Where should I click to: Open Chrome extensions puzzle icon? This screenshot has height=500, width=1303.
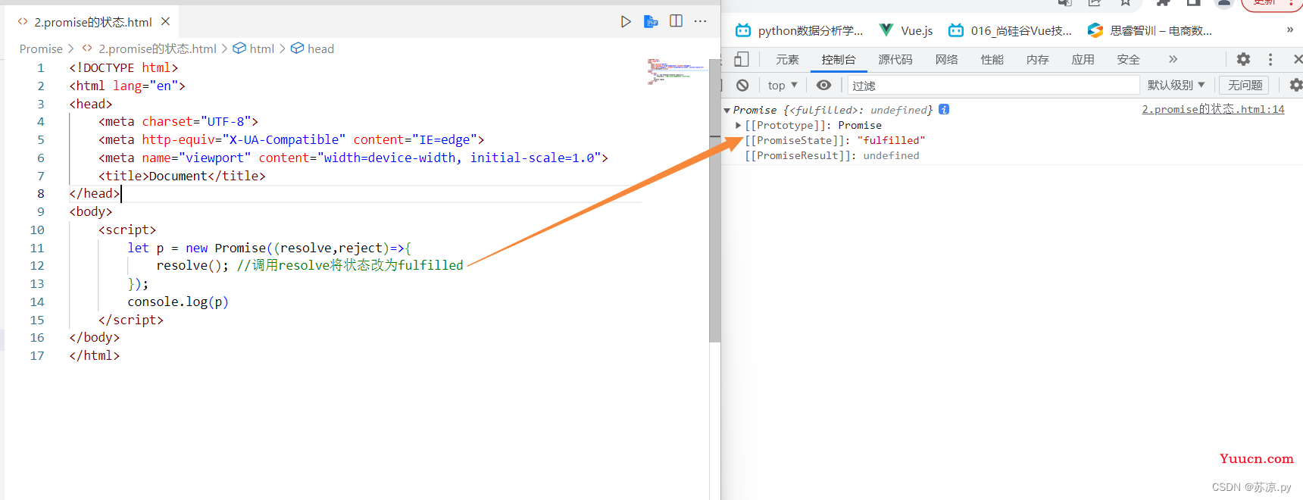(1164, 3)
